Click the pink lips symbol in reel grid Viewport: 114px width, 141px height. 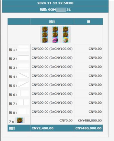click(55, 40)
